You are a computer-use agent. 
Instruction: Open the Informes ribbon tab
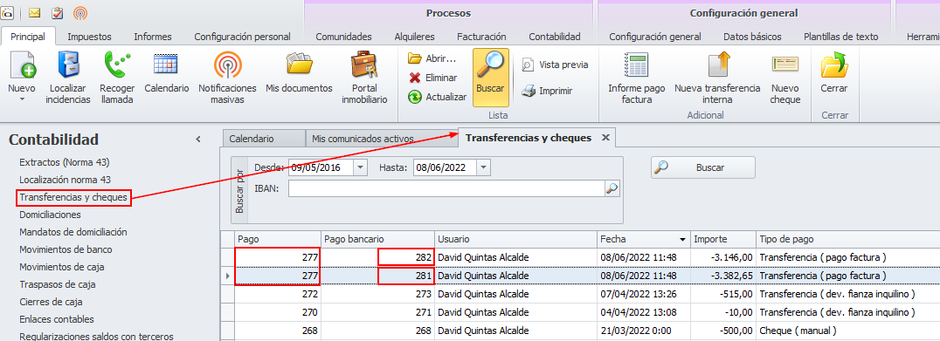pos(153,37)
